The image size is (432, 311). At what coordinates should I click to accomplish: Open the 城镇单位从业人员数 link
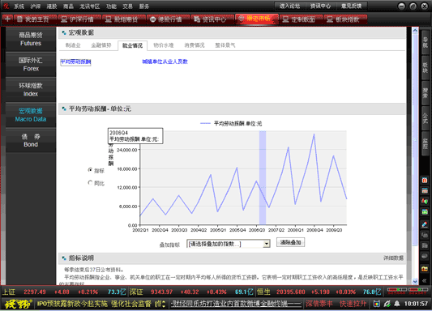tap(165, 62)
